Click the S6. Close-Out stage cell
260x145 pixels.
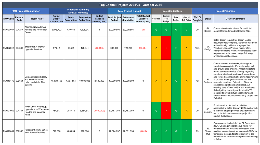point(208,131)
